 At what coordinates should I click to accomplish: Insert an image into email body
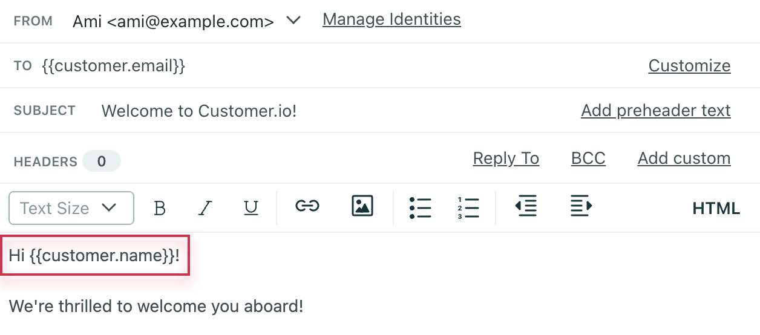pyautogui.click(x=362, y=206)
